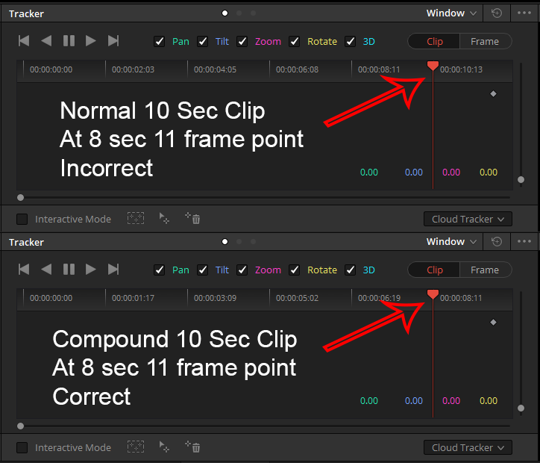540x463 pixels.
Task: Select first page dot in bottom Tracker header
Action: (225, 242)
